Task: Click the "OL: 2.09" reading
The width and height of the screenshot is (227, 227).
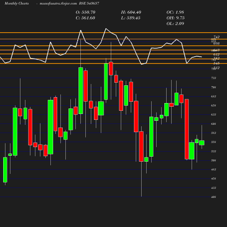Action: point(175,24)
